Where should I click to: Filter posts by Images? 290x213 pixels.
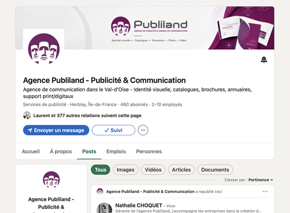(125, 170)
